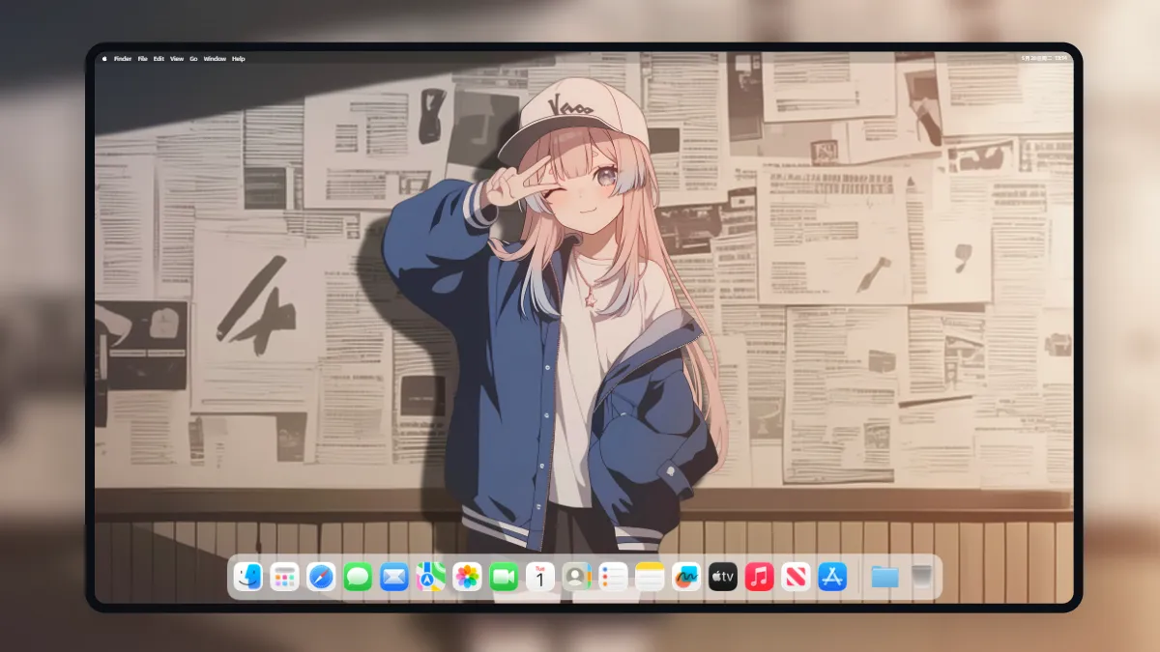Open the File menu
This screenshot has height=652, width=1160.
click(x=142, y=59)
